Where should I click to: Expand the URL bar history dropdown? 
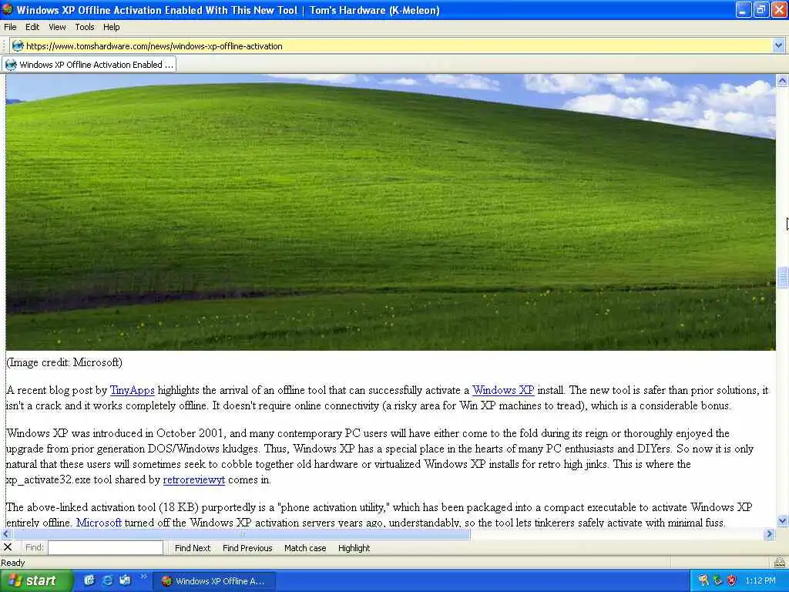point(778,45)
